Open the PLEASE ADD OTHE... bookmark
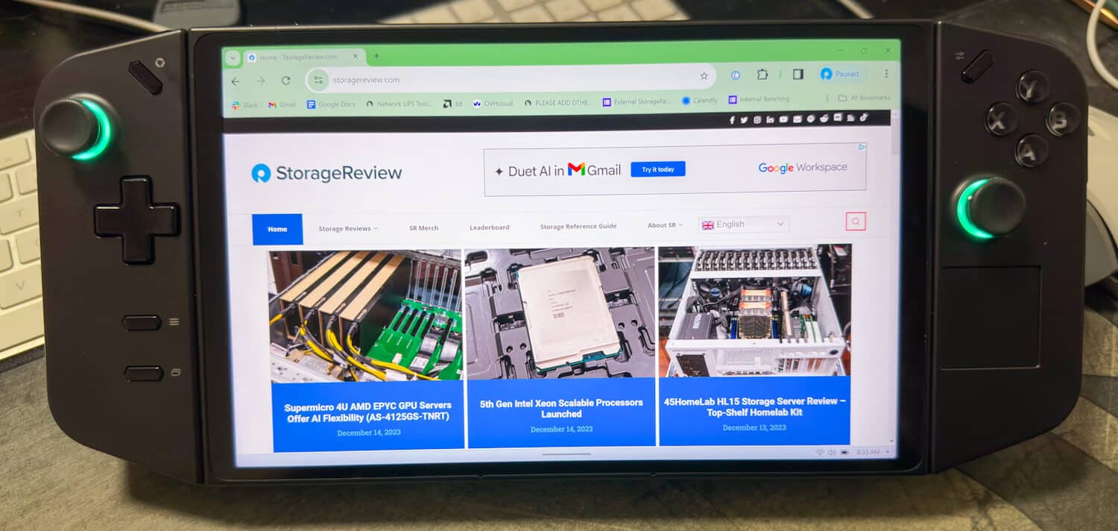This screenshot has height=531, width=1118. click(558, 103)
